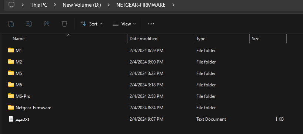Click the Netgear-Firmware folder name
This screenshot has height=134, width=303.
coord(33,108)
